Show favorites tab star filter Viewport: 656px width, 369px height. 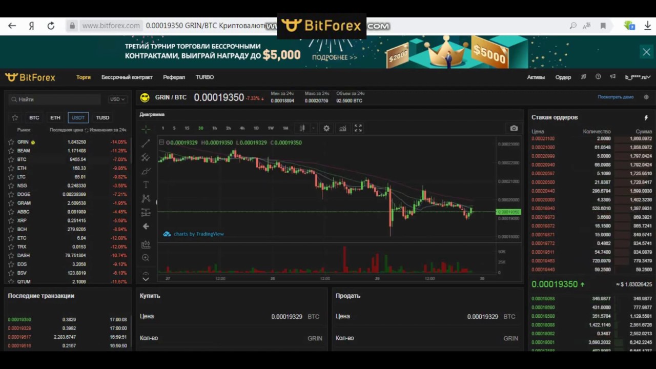pyautogui.click(x=15, y=117)
